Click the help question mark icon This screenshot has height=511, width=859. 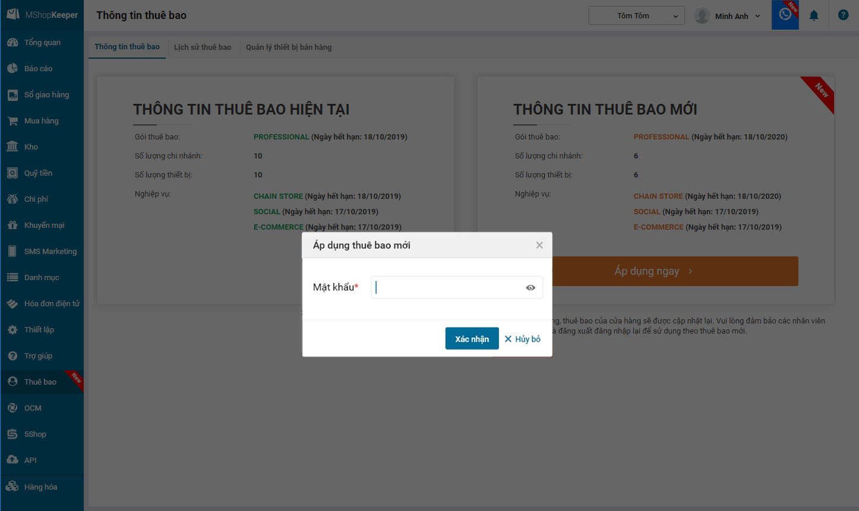pyautogui.click(x=843, y=15)
